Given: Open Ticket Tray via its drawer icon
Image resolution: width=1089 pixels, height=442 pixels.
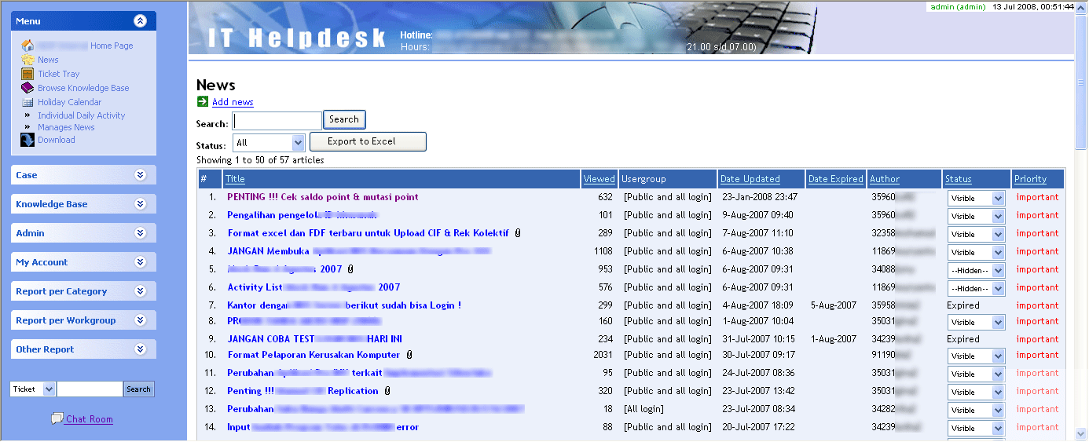Looking at the screenshot, I should [x=27, y=74].
